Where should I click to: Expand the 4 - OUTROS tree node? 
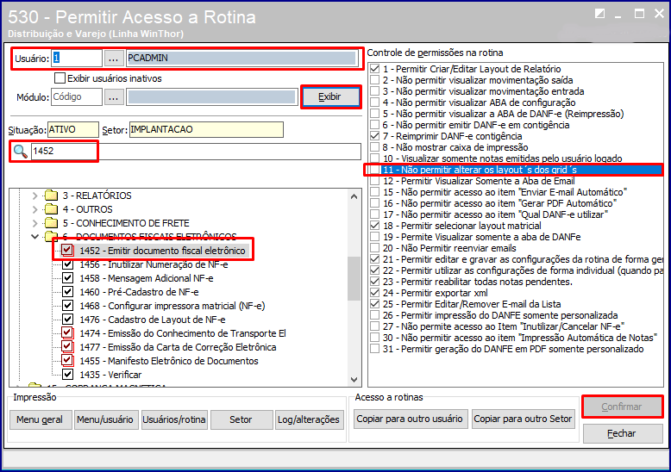tap(35, 209)
